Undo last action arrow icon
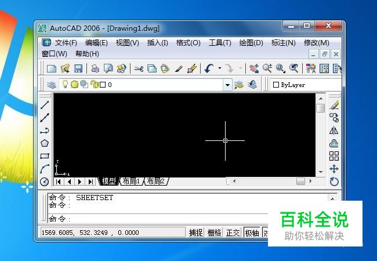 209,69
